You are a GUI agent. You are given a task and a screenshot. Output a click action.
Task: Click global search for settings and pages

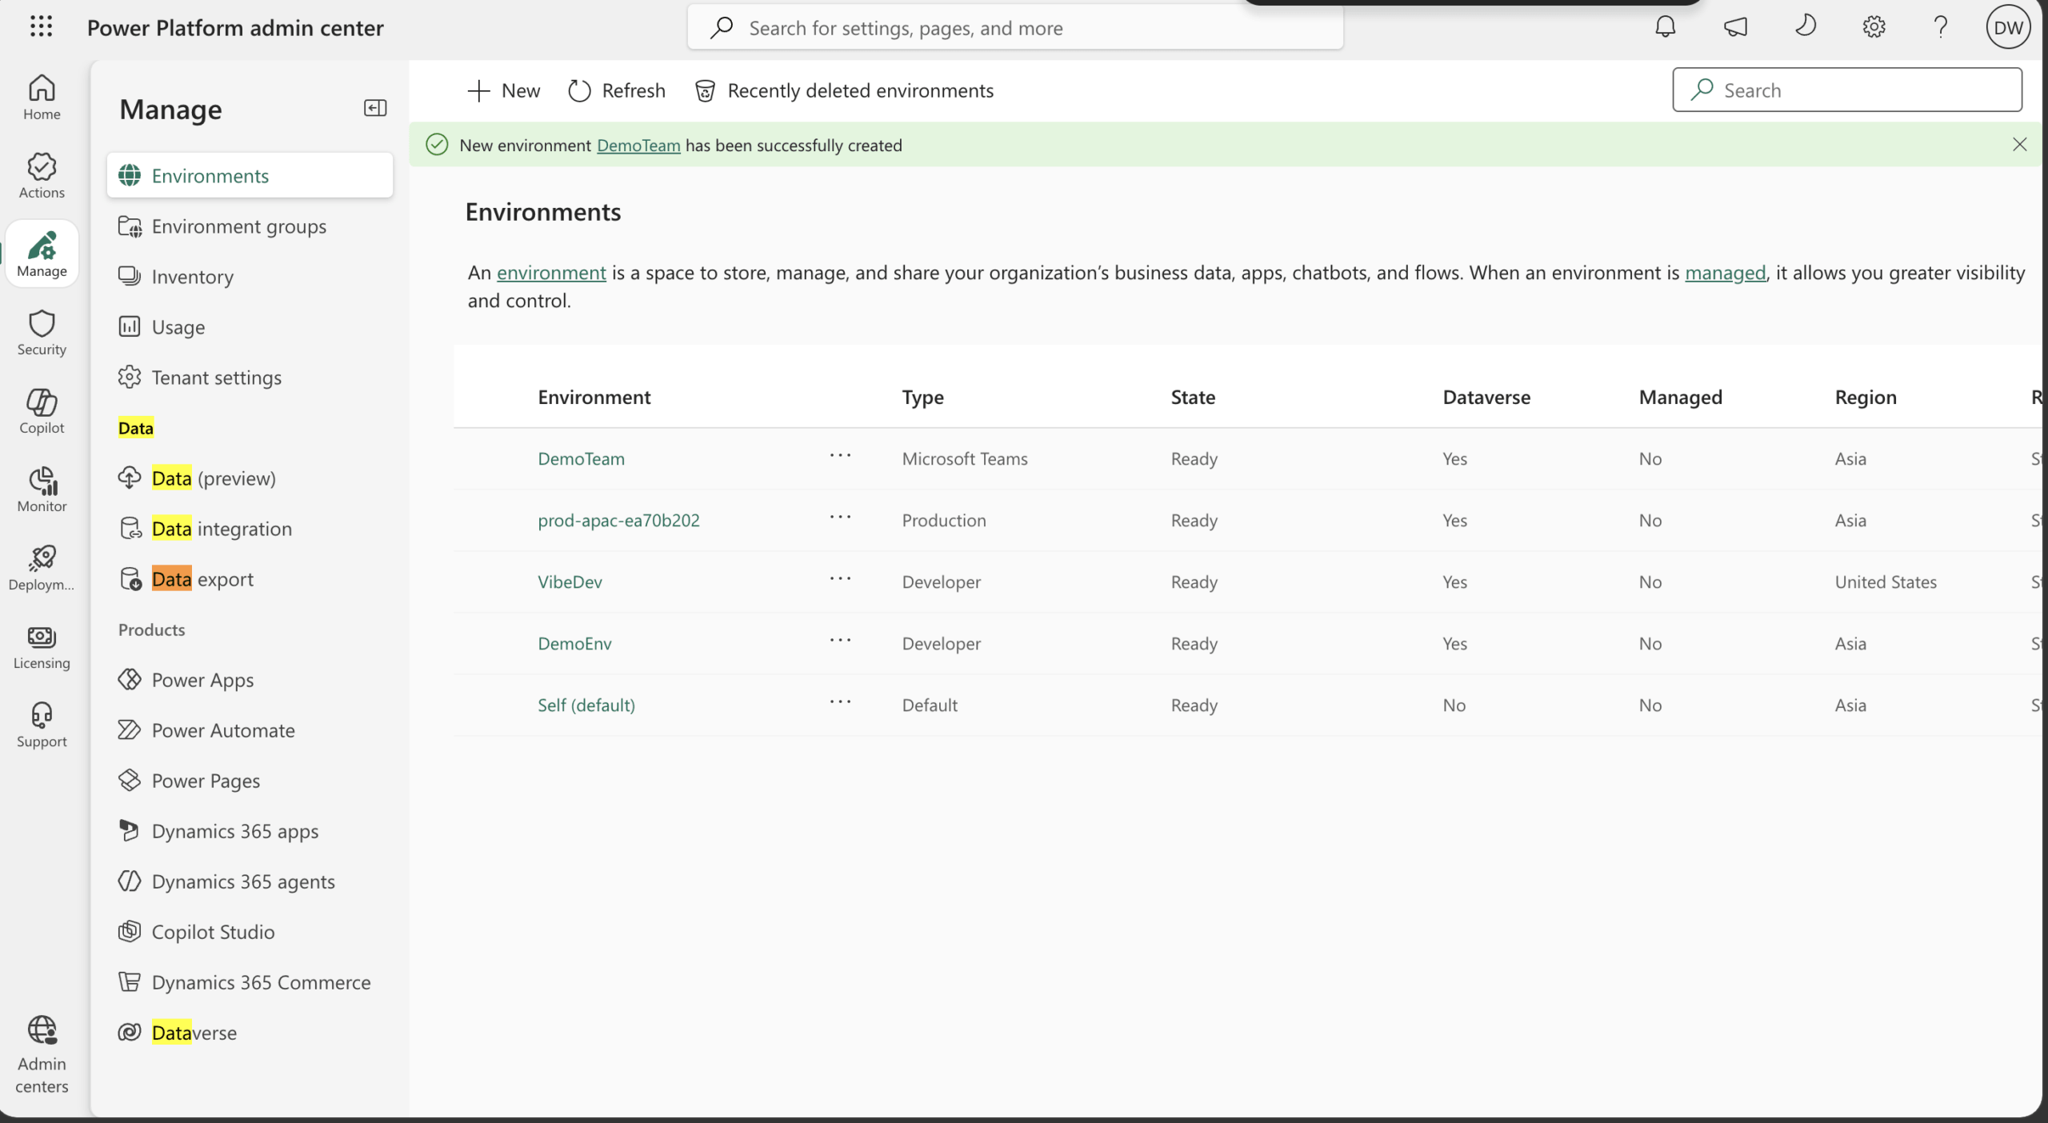tap(1015, 28)
